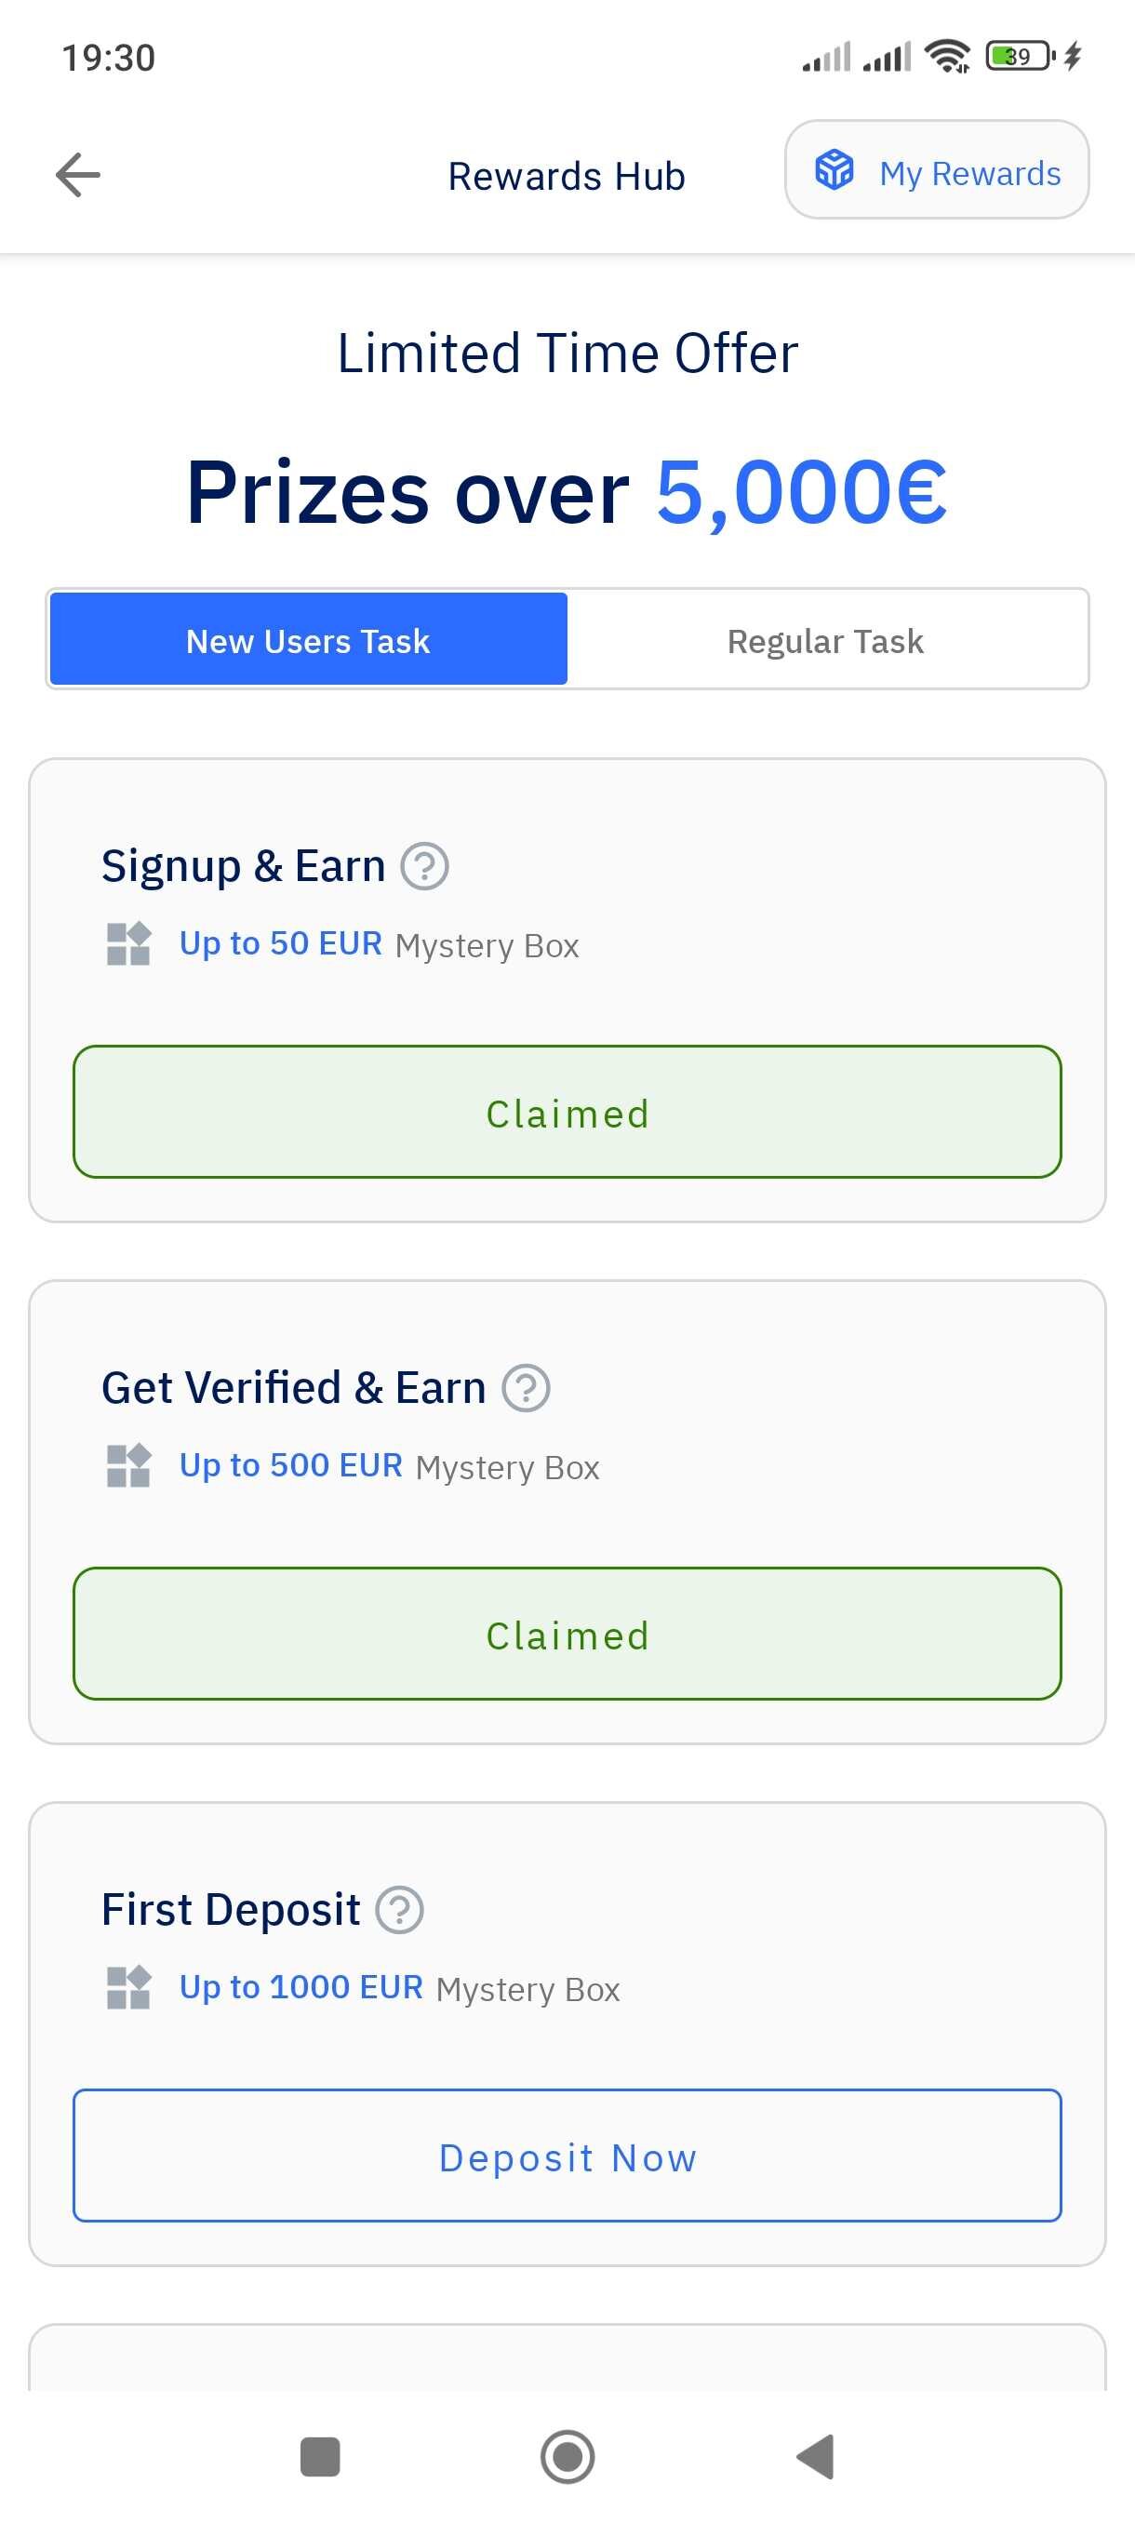Viewport: 1135px width, 2523px height.
Task: Tap the Up to 500 EUR reward text
Action: pos(291,1465)
